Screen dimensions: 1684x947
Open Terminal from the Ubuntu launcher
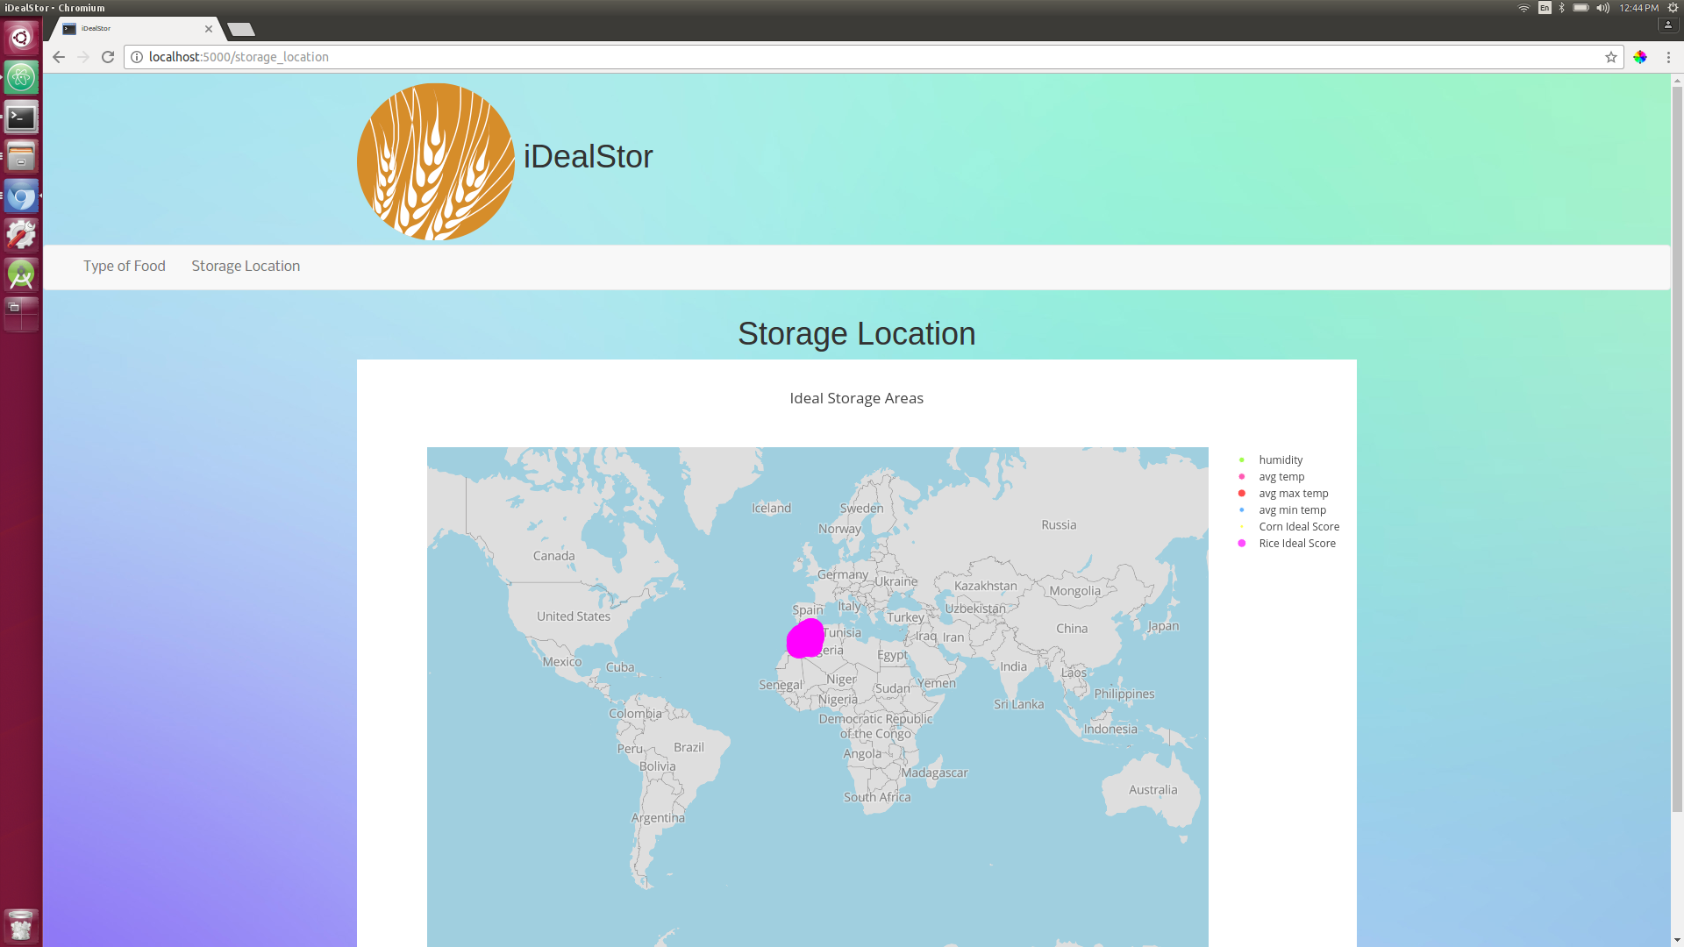(21, 117)
